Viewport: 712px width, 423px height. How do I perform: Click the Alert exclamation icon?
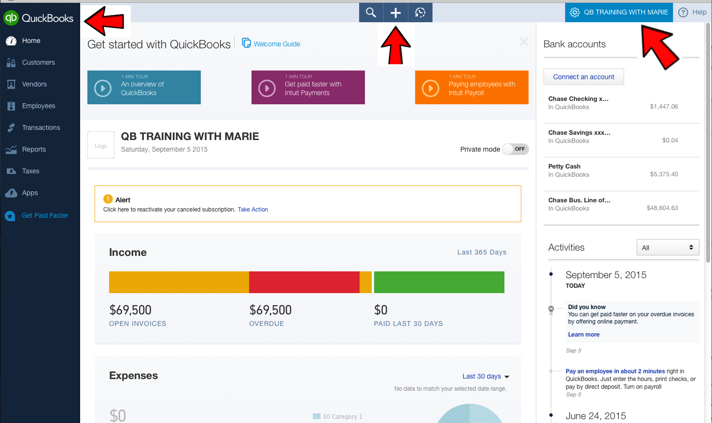click(108, 199)
